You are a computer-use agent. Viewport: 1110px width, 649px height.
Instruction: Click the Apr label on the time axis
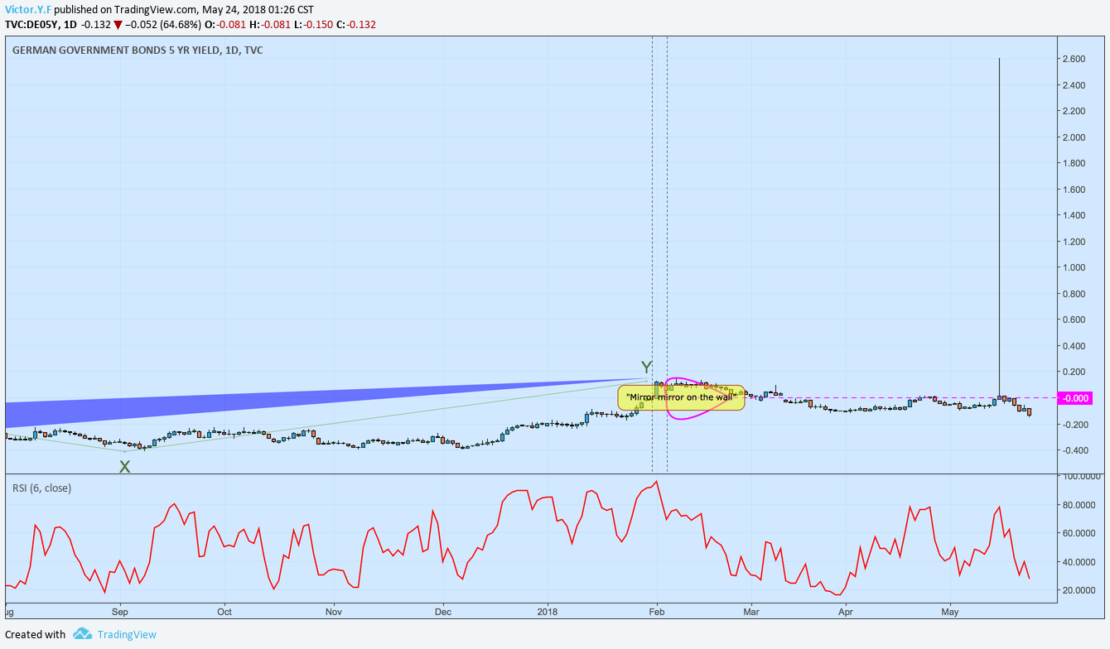(845, 613)
